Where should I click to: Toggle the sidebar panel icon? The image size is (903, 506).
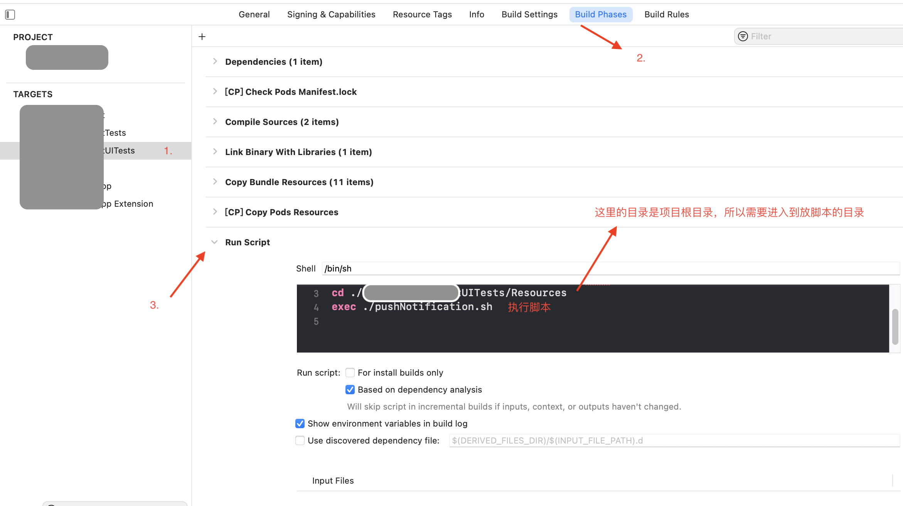tap(10, 15)
